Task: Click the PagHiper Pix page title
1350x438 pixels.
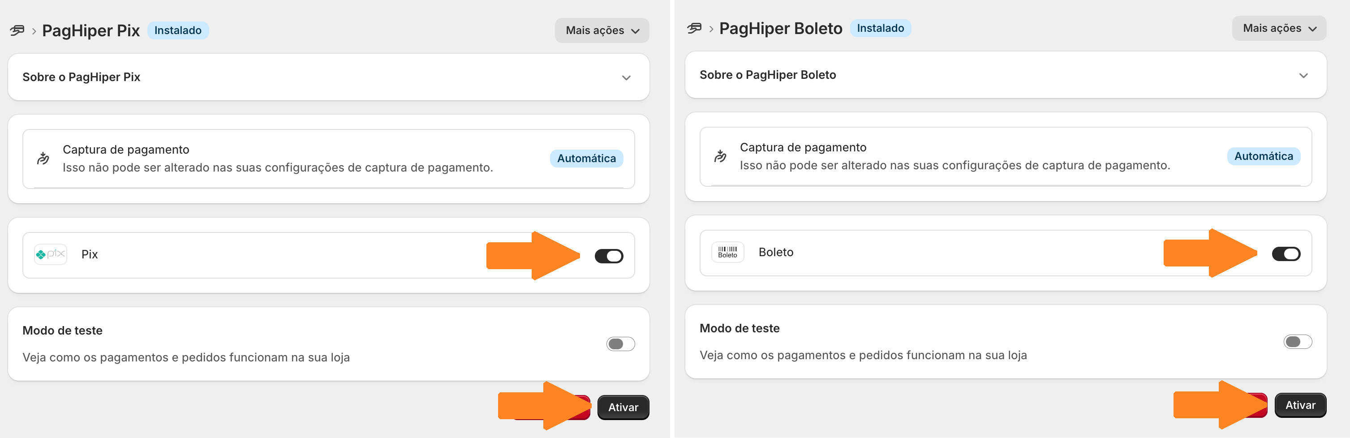Action: pyautogui.click(x=90, y=30)
